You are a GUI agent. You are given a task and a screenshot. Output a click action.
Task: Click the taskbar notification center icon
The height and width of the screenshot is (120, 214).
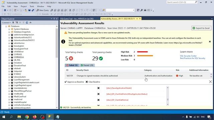209,117
